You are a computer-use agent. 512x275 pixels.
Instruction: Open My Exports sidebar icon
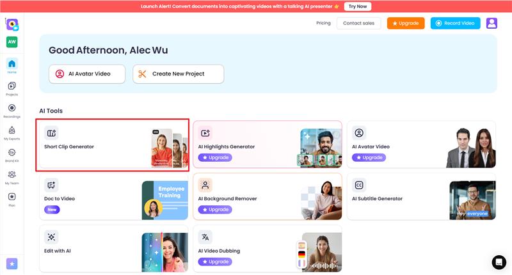pyautogui.click(x=12, y=133)
